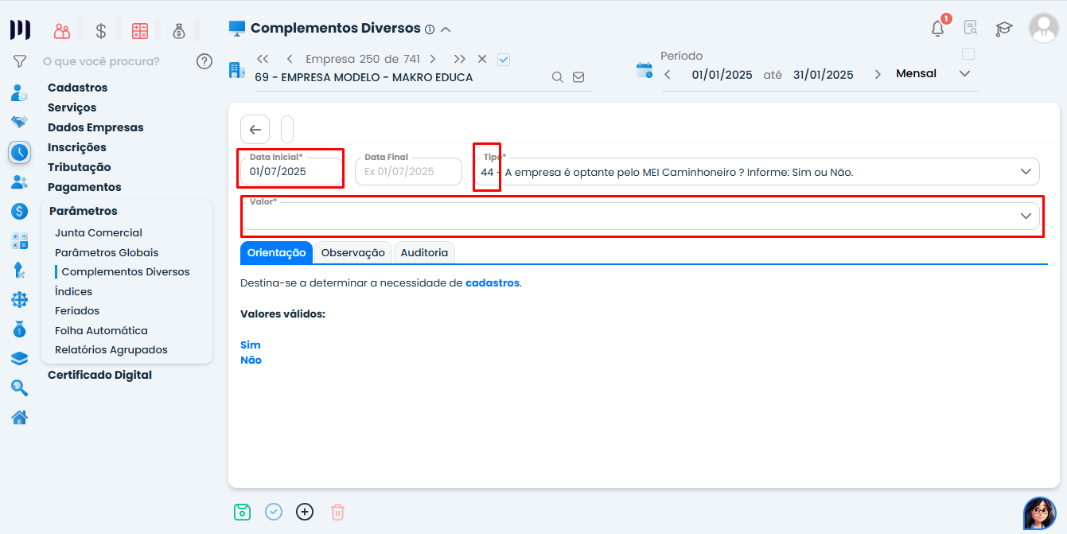Open the graduation cap training icon
This screenshot has height=534, width=1067.
coord(1004,29)
